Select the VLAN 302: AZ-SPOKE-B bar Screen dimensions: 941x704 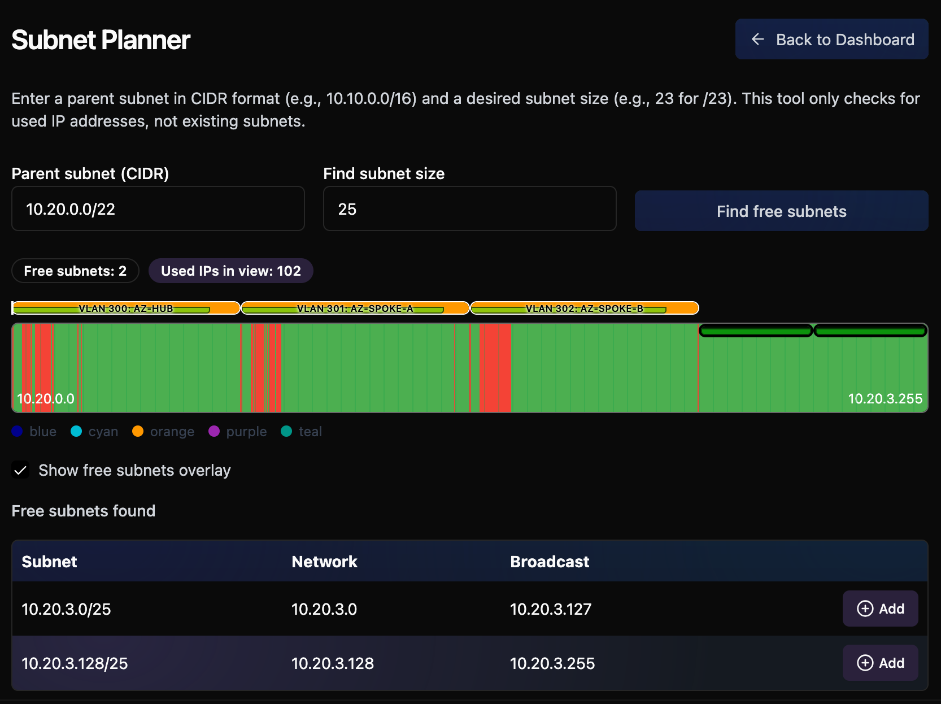pyautogui.click(x=585, y=308)
